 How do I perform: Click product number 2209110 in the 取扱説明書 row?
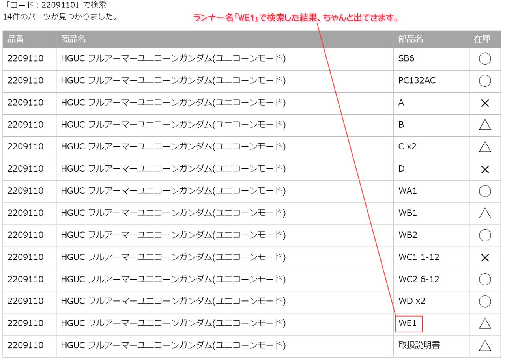(25, 345)
